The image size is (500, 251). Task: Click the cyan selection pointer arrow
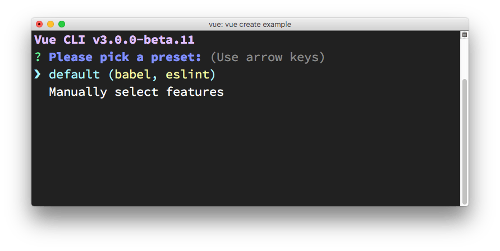[x=38, y=75]
